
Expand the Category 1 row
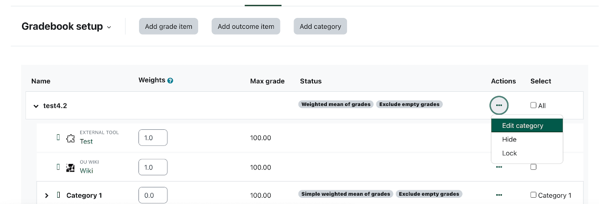pos(47,195)
